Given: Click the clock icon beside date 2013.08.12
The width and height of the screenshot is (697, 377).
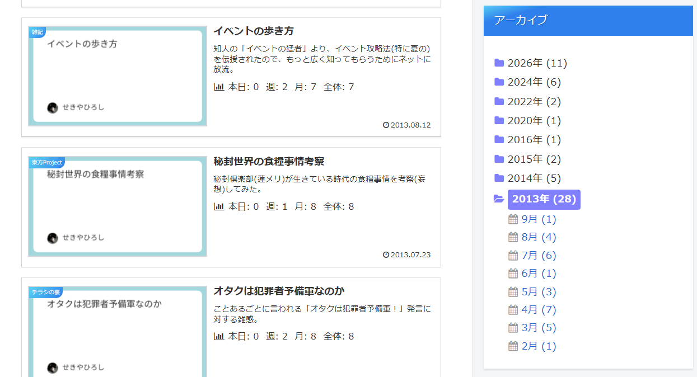Looking at the screenshot, I should pyautogui.click(x=386, y=125).
